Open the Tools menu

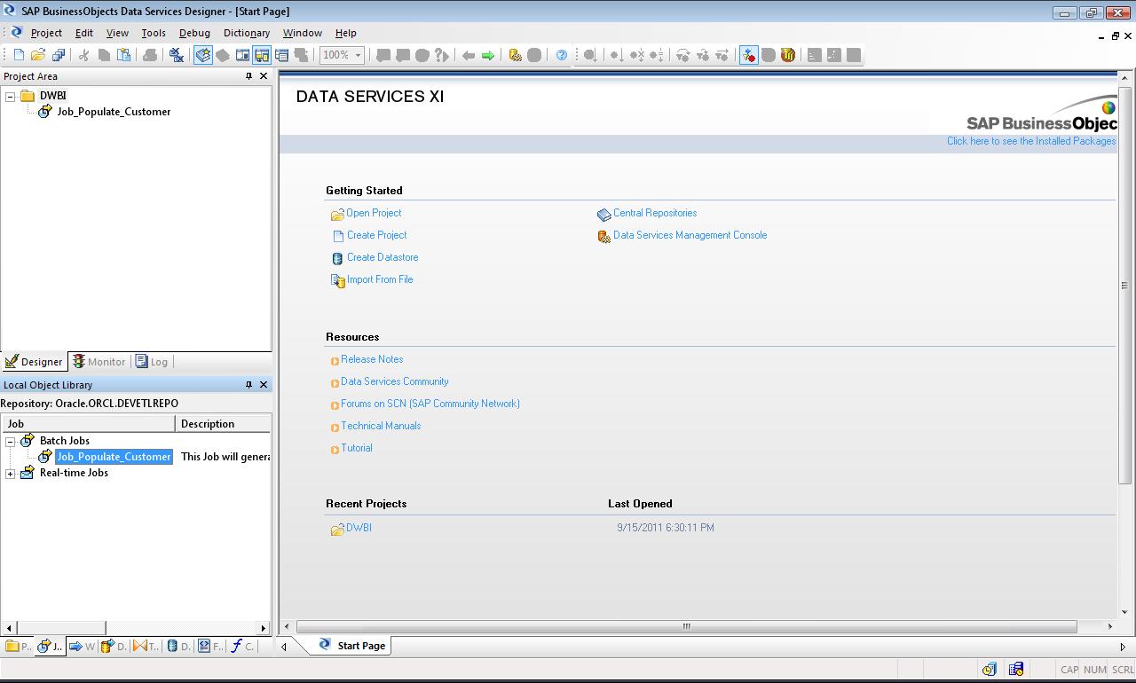pos(154,33)
